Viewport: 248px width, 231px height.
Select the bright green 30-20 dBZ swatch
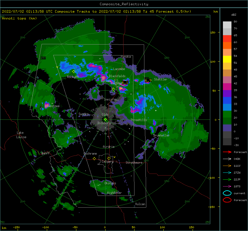coord(227,114)
